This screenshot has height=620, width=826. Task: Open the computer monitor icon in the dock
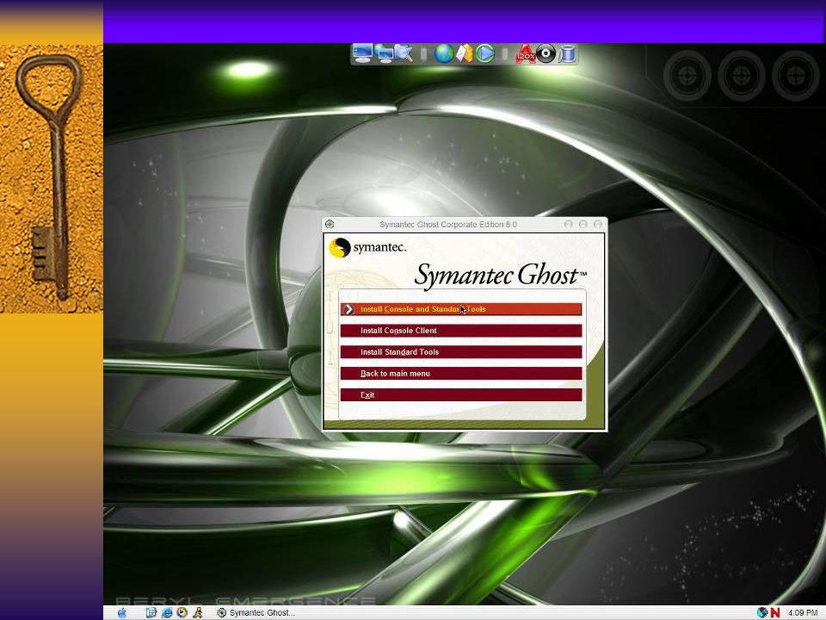pyautogui.click(x=362, y=53)
